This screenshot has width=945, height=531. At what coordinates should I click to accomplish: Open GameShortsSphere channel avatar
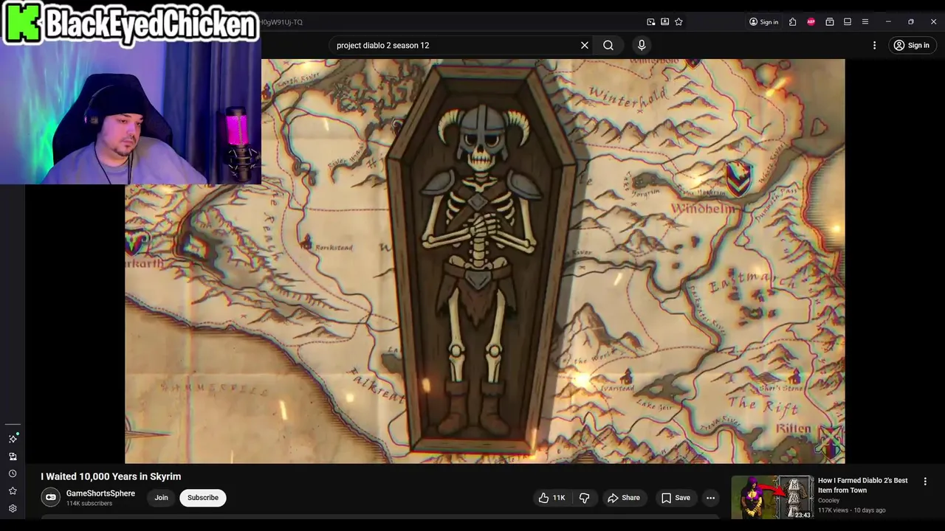[50, 498]
